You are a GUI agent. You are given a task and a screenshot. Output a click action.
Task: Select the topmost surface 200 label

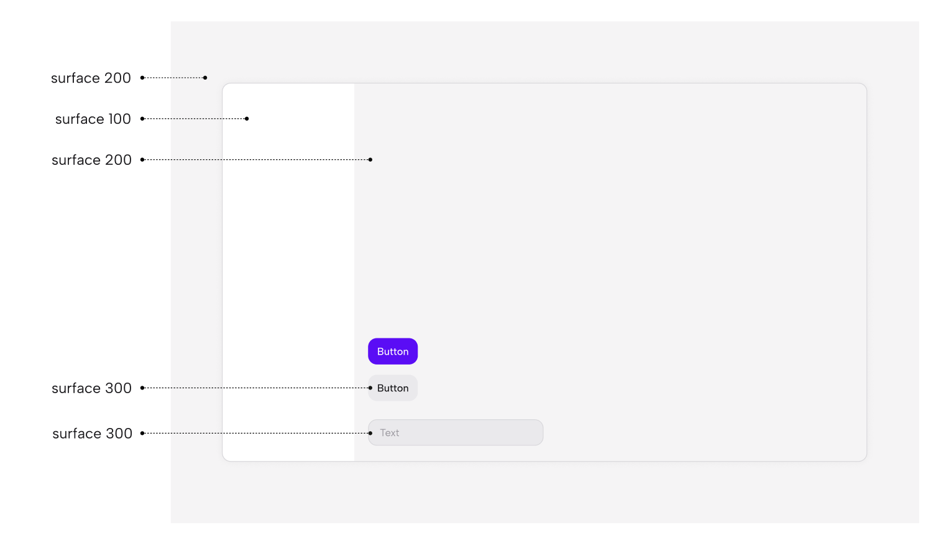click(x=91, y=78)
